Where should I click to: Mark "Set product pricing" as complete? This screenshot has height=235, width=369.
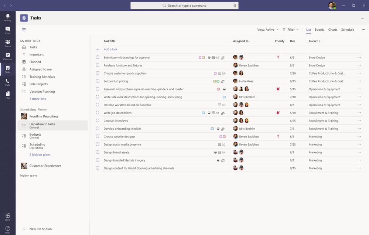coord(97,81)
